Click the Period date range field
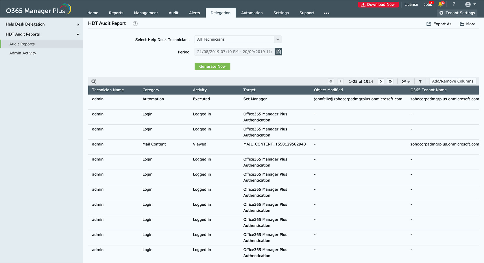This screenshot has width=484, height=263. (234, 52)
